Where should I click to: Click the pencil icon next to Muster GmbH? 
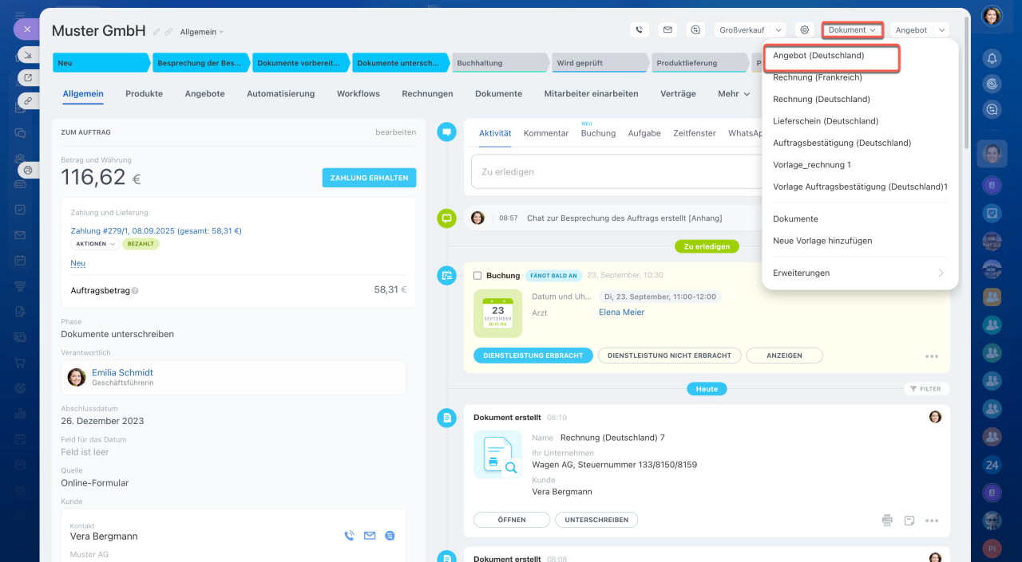156,32
